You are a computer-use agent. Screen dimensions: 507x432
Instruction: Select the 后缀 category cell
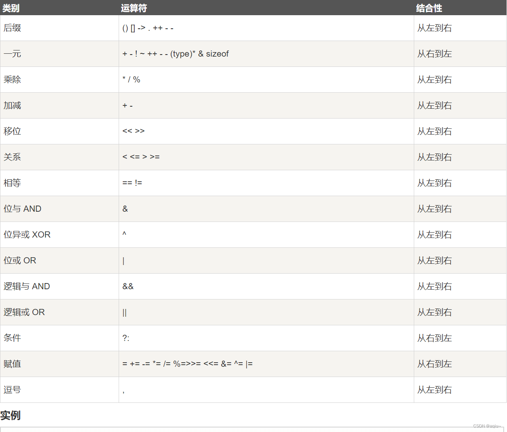point(60,28)
